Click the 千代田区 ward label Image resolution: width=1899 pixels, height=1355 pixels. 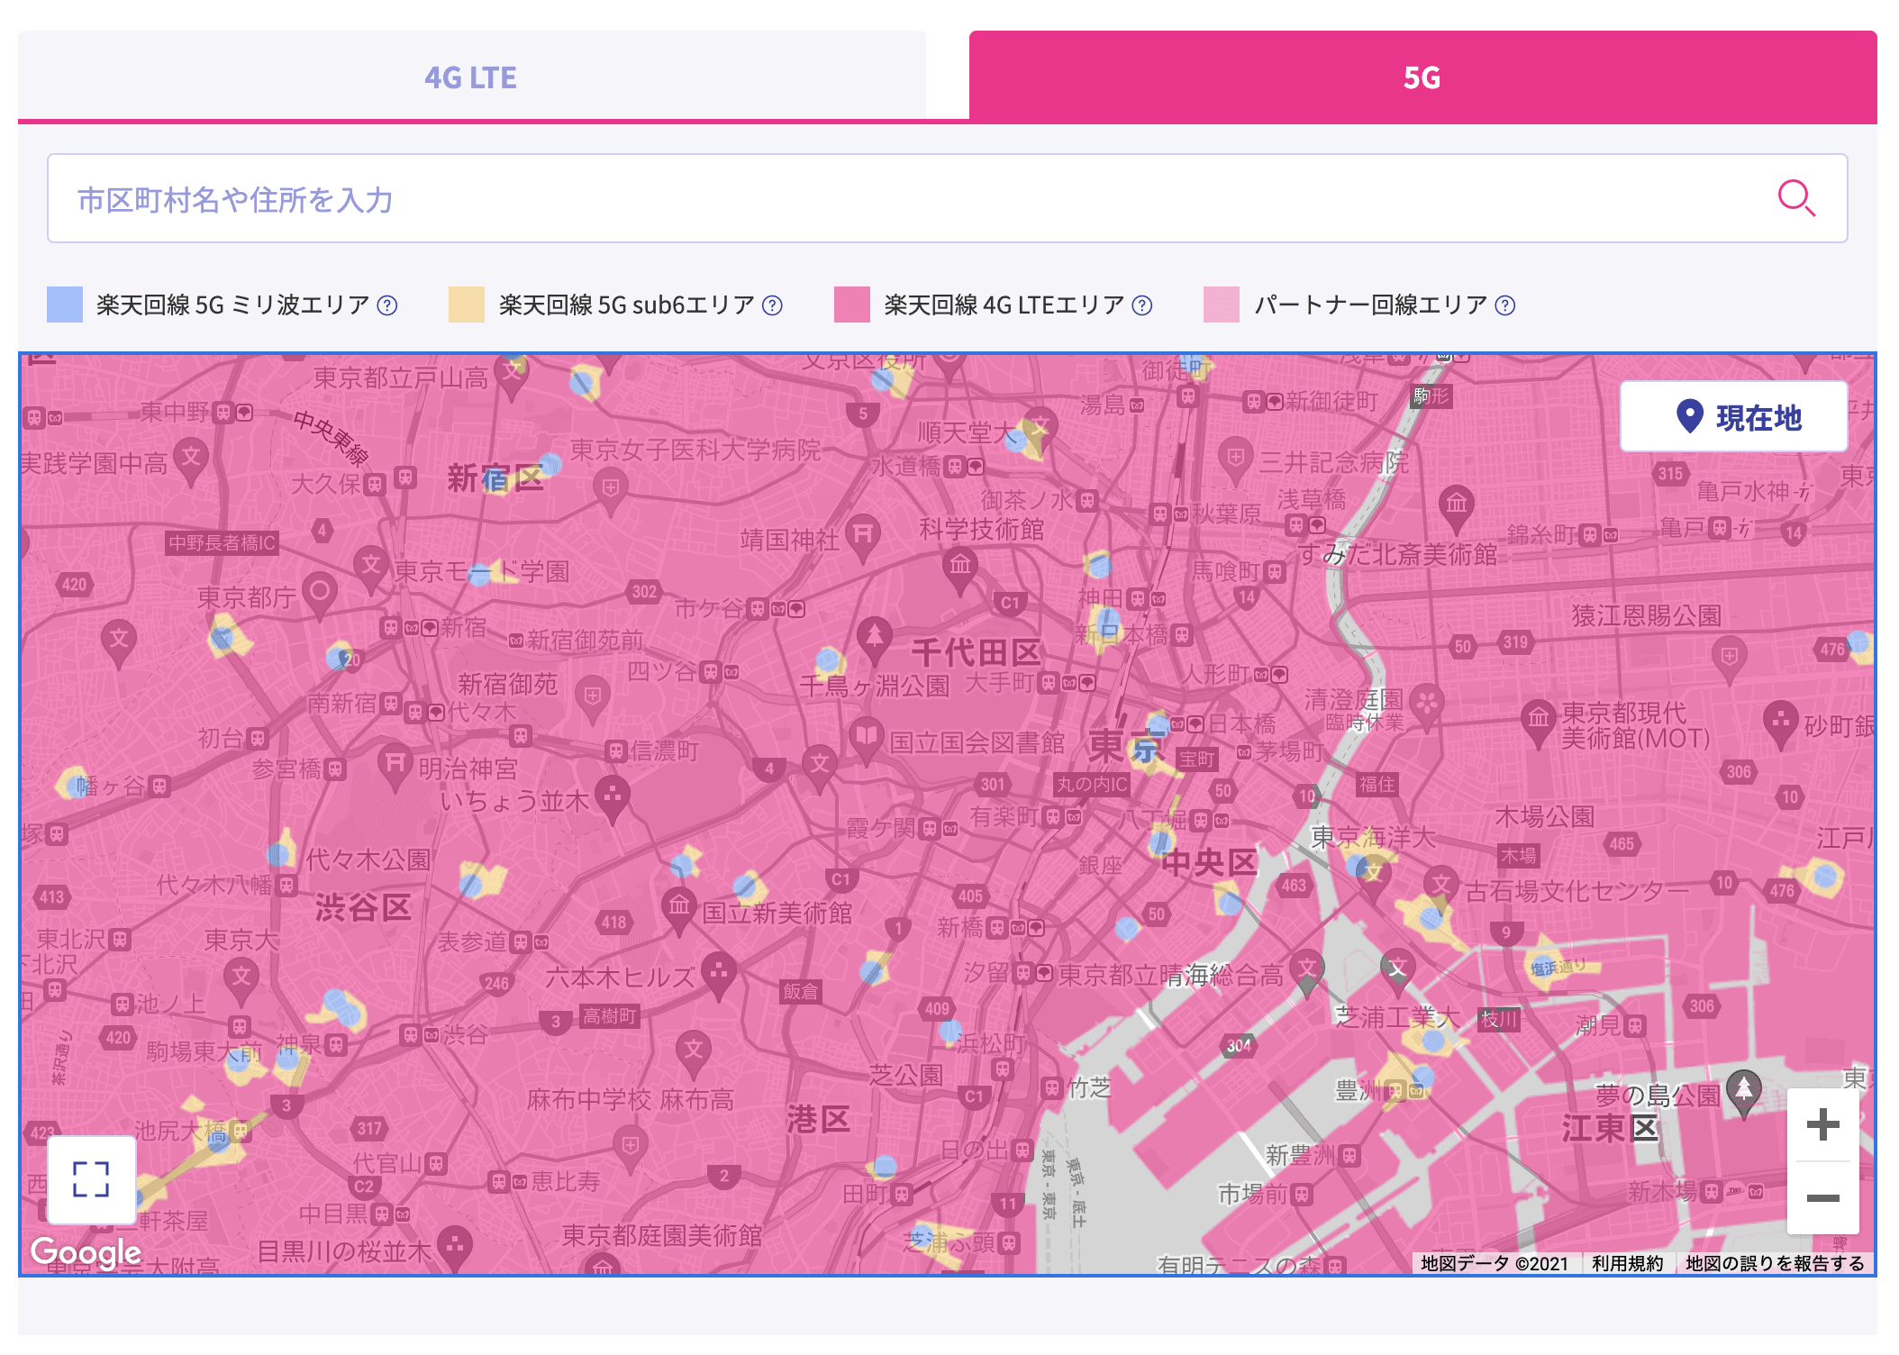(x=977, y=652)
